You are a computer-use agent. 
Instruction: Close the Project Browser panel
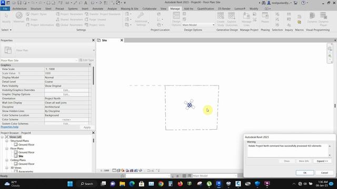93,133
